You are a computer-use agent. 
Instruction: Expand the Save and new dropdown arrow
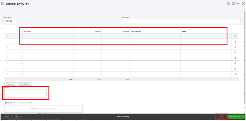pyautogui.click(x=243, y=117)
